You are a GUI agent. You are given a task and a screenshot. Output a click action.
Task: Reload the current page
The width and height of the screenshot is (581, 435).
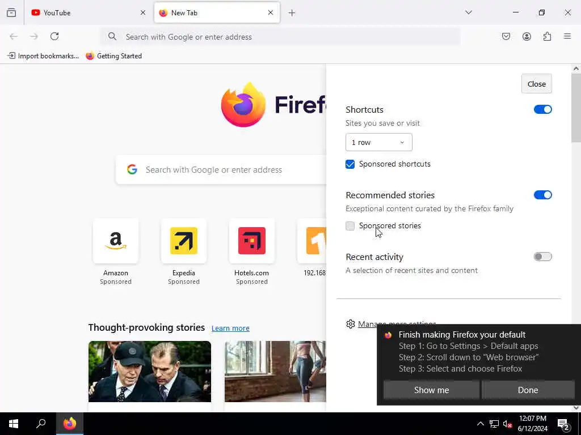click(54, 36)
